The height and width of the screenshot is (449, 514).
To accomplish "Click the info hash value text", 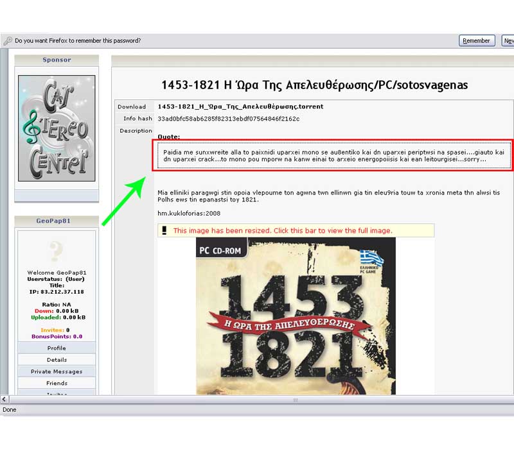I will coord(229,119).
